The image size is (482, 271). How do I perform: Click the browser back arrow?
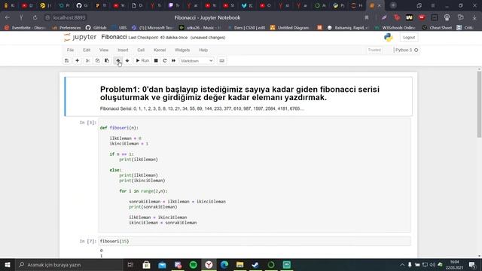coord(7,17)
